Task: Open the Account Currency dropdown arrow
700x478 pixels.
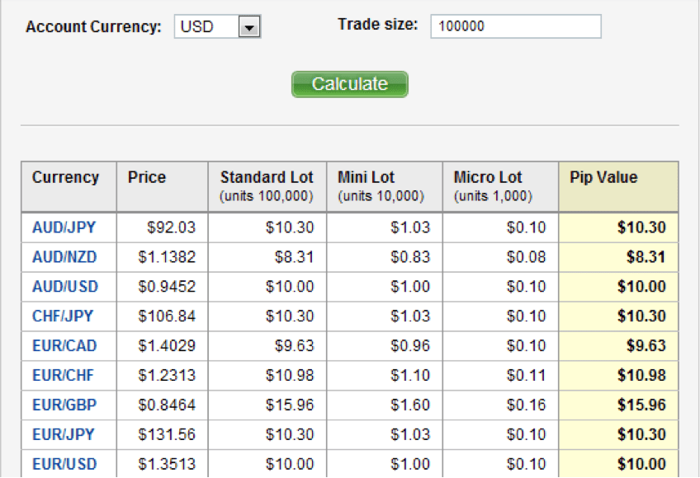Action: 249,27
